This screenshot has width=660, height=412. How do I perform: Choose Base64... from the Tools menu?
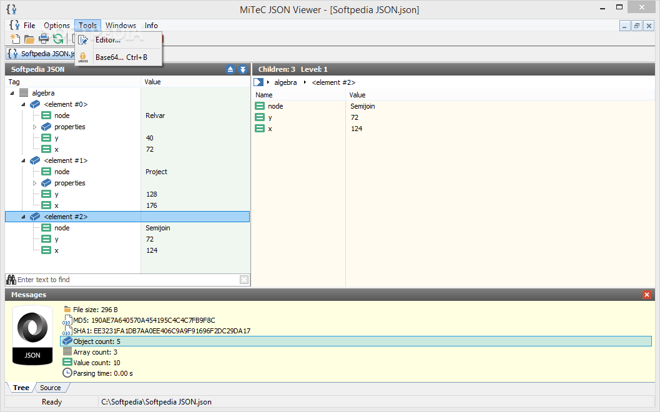[x=118, y=57]
